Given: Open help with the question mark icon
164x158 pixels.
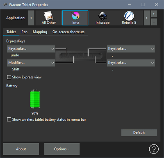Looking at the screenshot, I should tap(154, 149).
